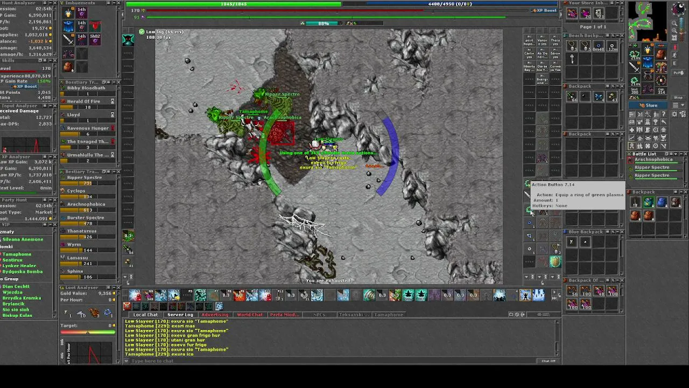
Task: Open the NPCs chat tab
Action: pos(319,315)
